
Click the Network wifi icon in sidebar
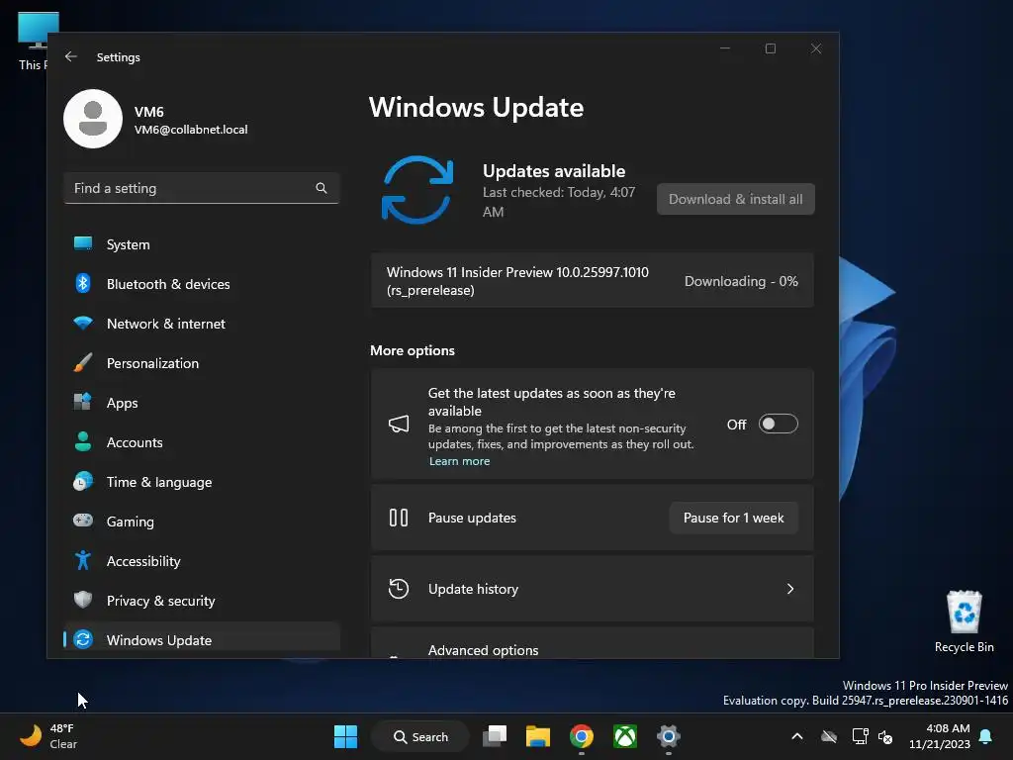tap(83, 324)
